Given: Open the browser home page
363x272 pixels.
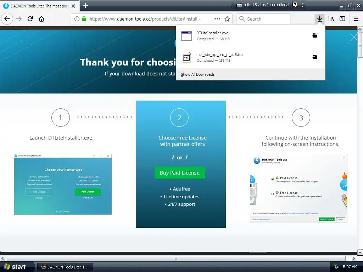Looking at the screenshot, I should [x=41, y=19].
